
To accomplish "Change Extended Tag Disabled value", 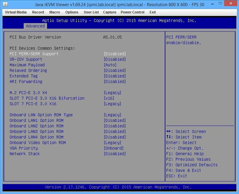I will [x=115, y=76].
